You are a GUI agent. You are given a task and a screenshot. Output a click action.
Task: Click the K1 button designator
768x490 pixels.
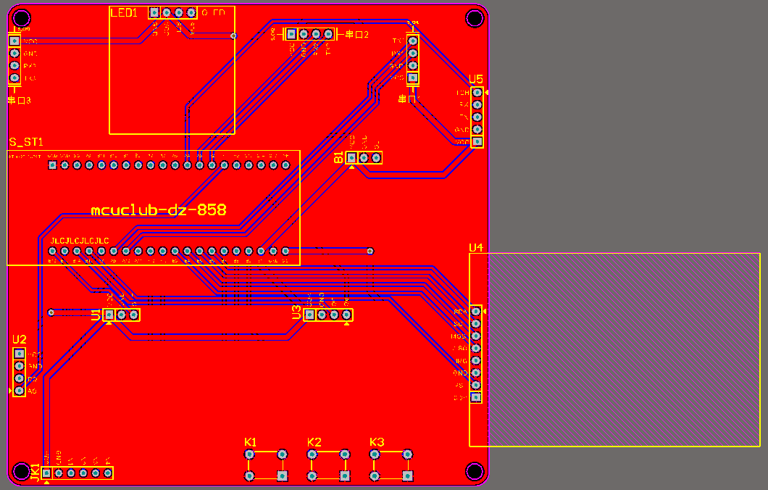tap(250, 442)
